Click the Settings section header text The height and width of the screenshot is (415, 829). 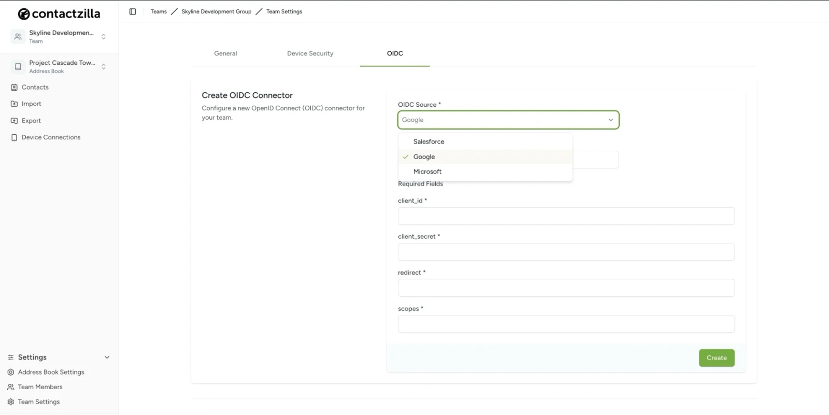point(32,357)
